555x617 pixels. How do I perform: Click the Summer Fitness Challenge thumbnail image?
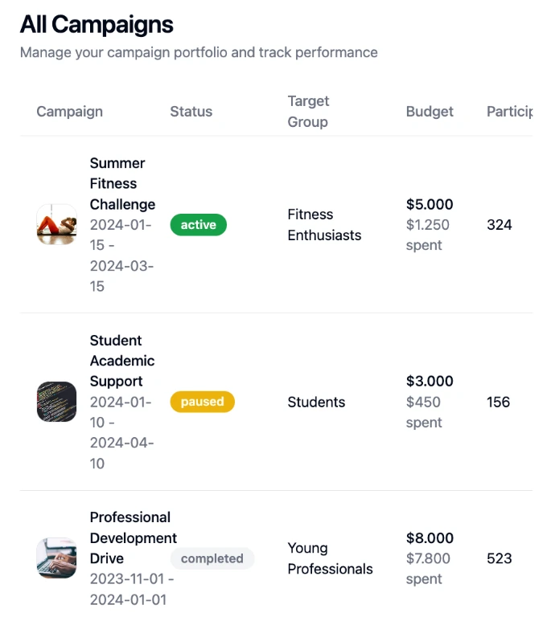(56, 225)
